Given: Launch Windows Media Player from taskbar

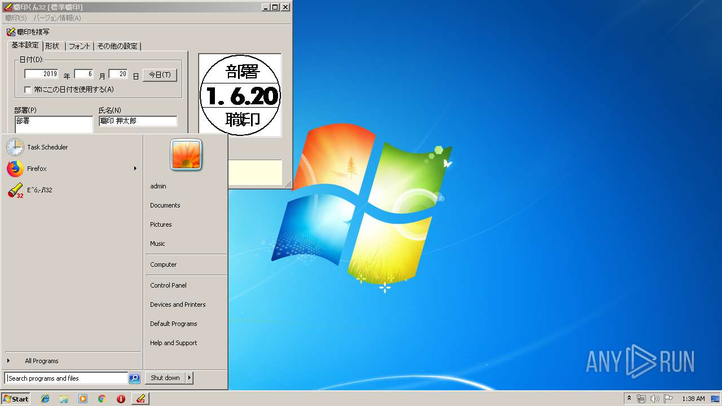Looking at the screenshot, I should [x=83, y=399].
